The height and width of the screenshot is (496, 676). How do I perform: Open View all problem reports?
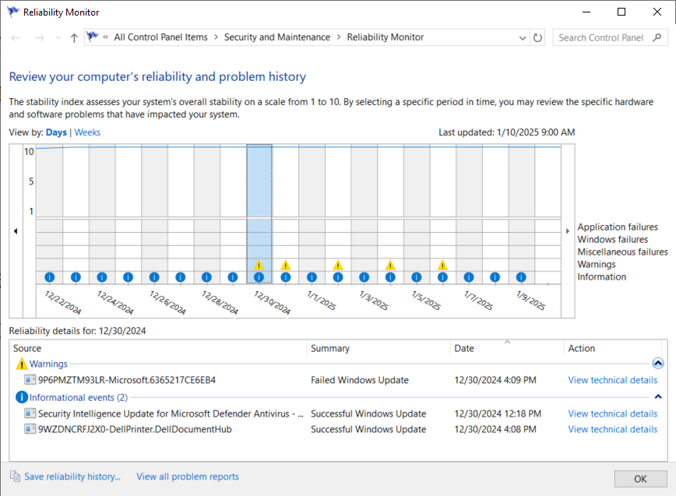click(188, 477)
